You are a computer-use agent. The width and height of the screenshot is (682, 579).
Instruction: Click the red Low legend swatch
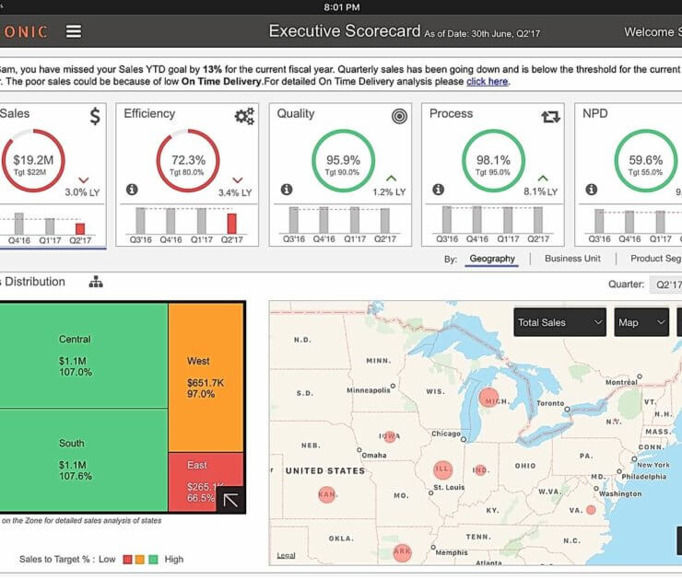pos(127,560)
